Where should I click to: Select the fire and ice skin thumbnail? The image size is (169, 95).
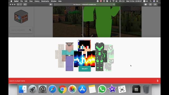[84, 53]
